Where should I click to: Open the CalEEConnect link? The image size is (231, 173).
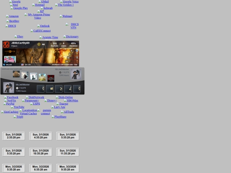(41, 31)
